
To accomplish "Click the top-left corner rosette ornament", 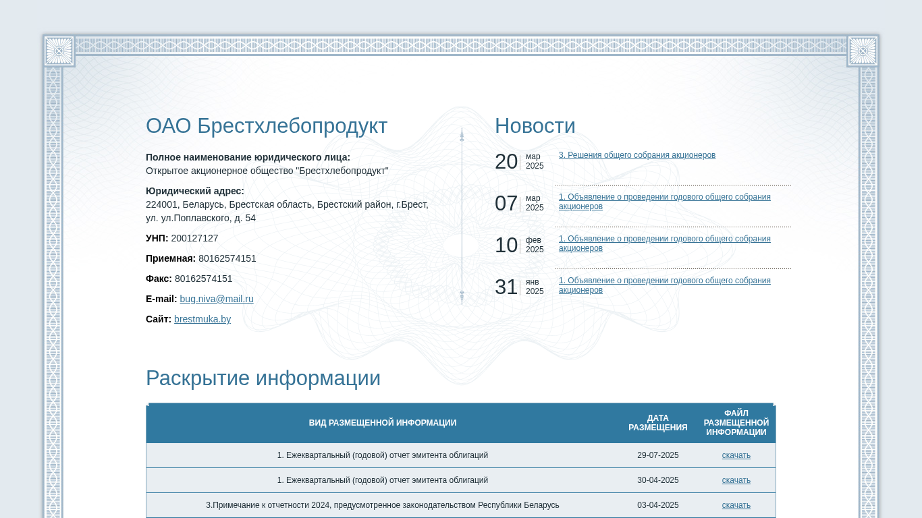I will tap(59, 51).
